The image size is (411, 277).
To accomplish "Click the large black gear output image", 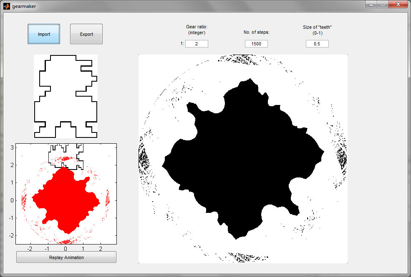I will click(x=243, y=159).
